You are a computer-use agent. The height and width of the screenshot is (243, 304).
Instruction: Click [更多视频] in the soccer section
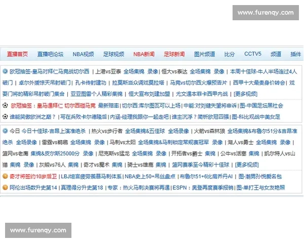point(246,94)
